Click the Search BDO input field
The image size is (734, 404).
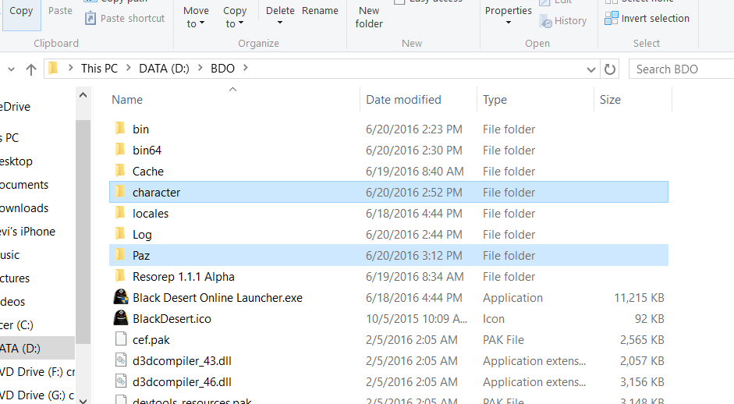(679, 69)
